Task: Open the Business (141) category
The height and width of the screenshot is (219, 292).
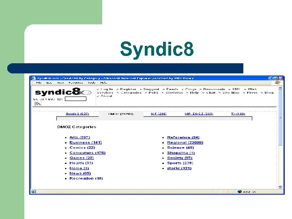Action: (86, 142)
